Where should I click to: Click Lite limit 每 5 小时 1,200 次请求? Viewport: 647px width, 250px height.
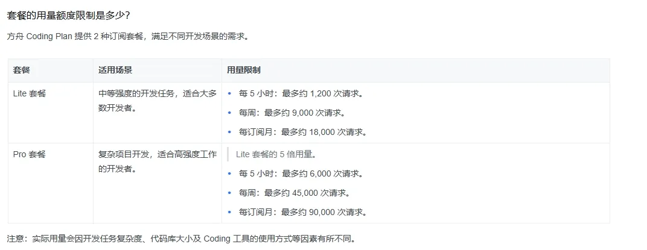pyautogui.click(x=301, y=93)
